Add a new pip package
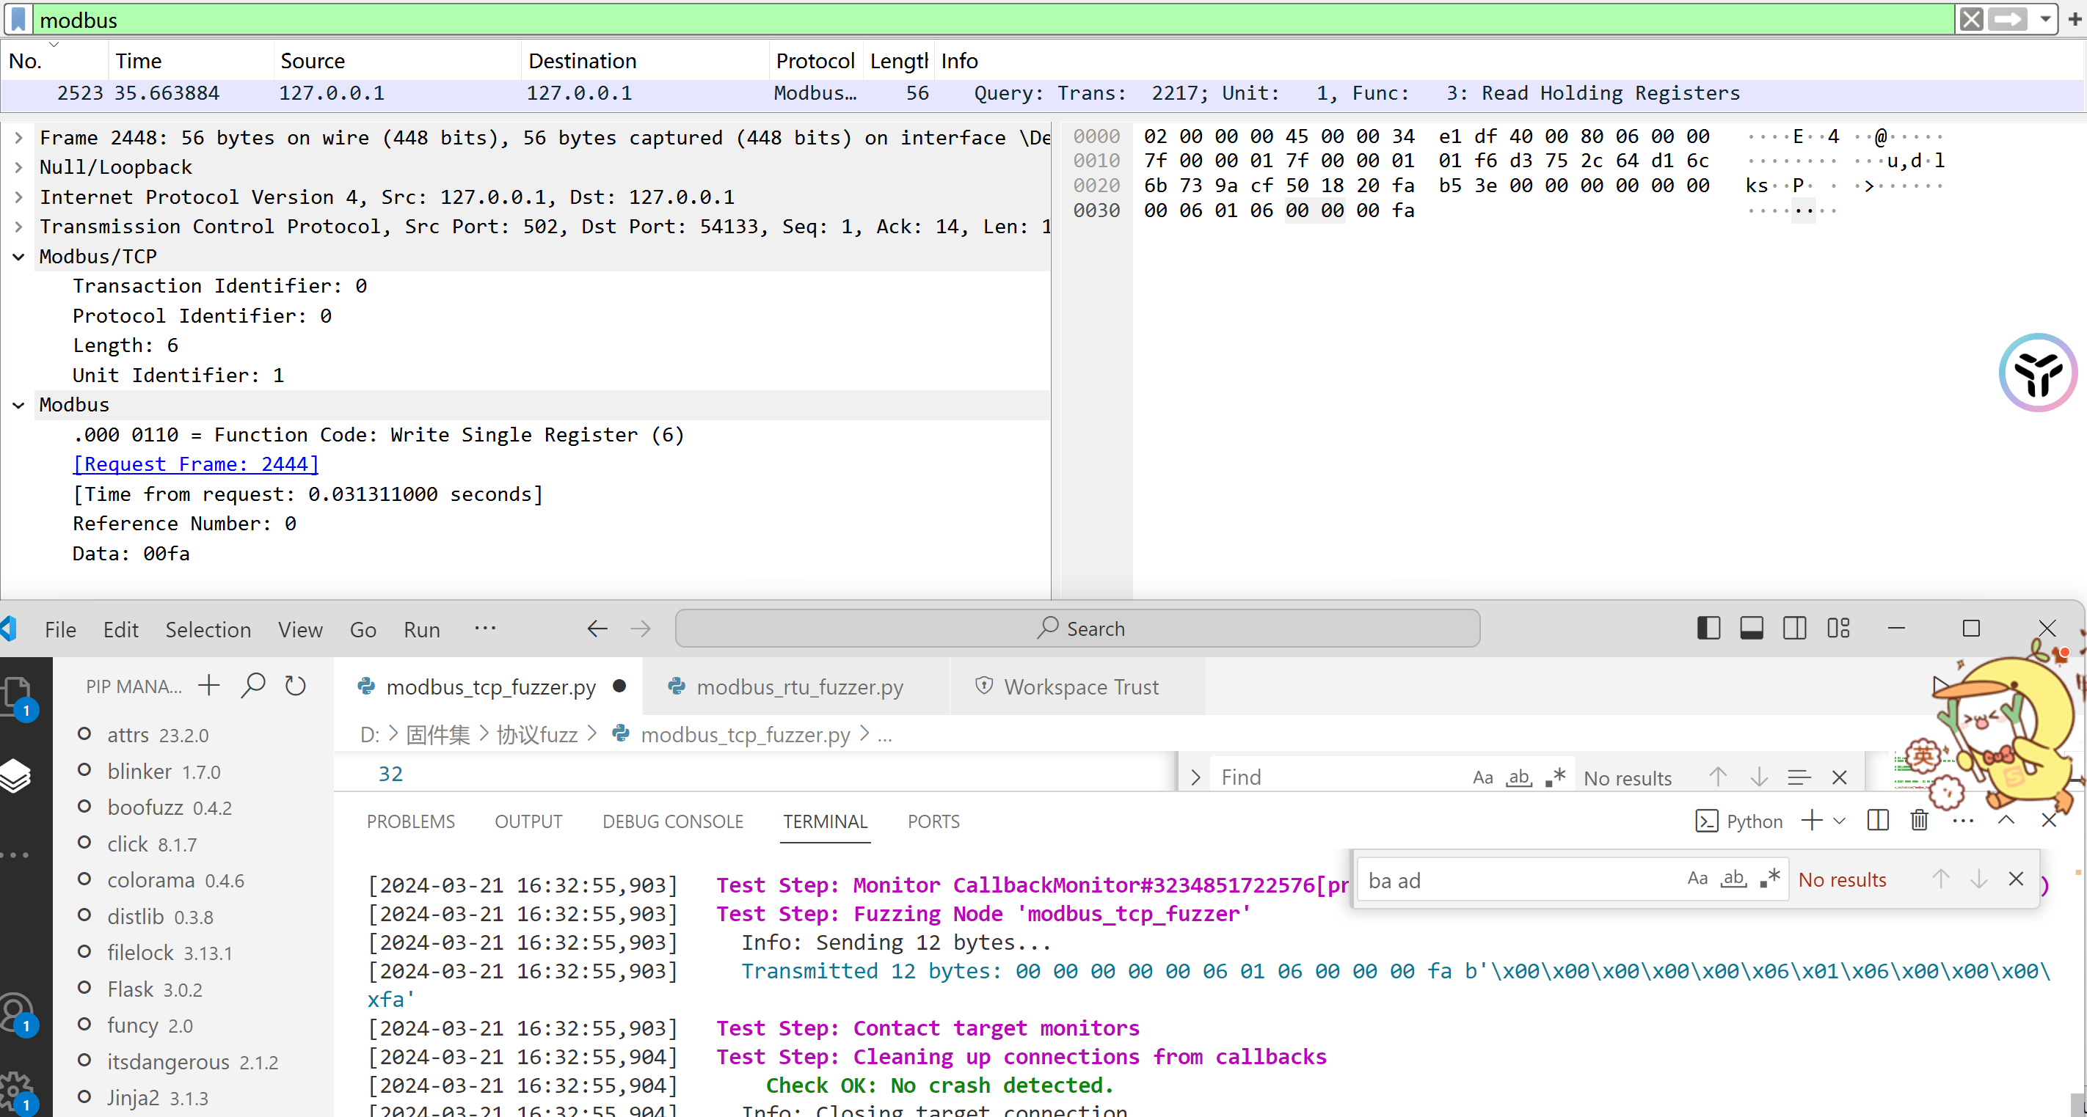Viewport: 2087px width, 1117px height. pyautogui.click(x=209, y=686)
